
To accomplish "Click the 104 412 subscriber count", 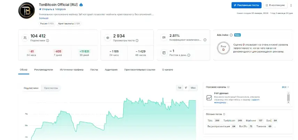I will tap(38, 36).
